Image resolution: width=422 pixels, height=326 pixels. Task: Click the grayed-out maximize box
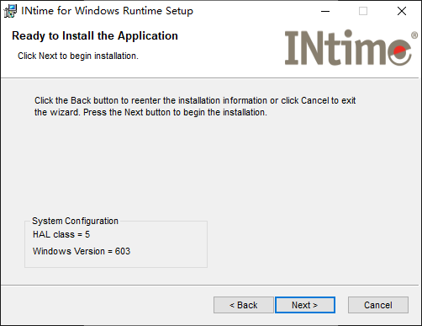coord(363,11)
